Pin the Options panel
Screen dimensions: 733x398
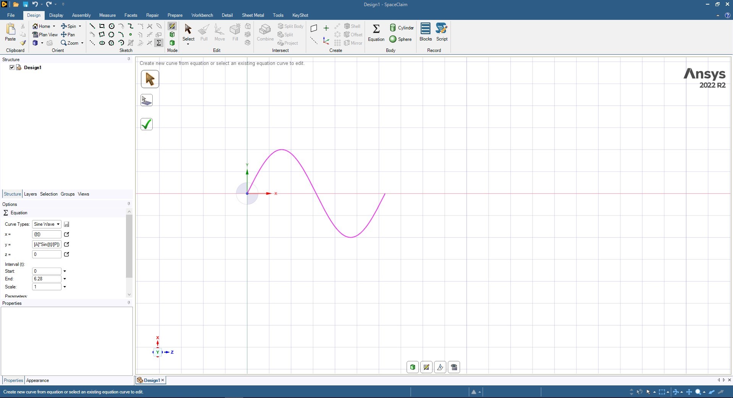(129, 204)
